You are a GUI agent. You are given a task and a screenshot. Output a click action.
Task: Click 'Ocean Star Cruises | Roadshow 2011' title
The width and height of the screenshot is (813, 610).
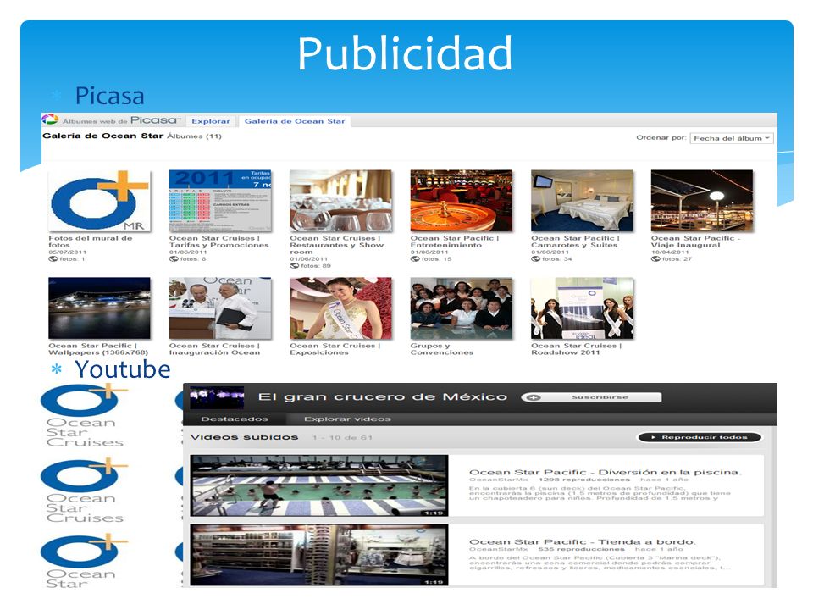click(576, 348)
